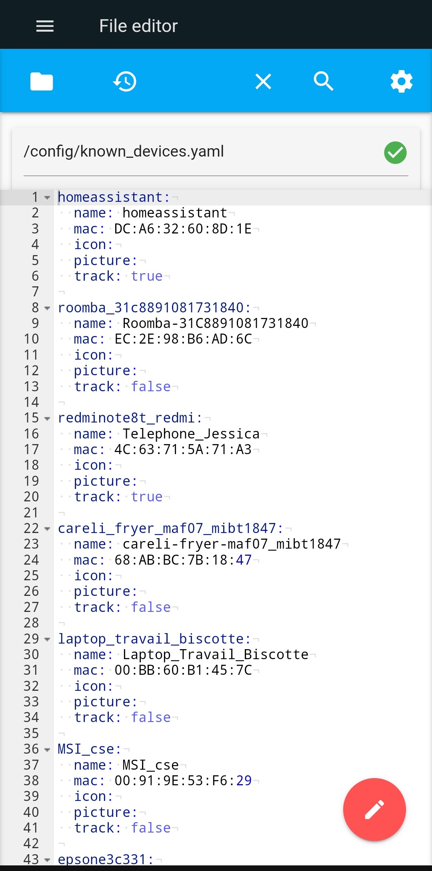Tap the red pencil save button
The width and height of the screenshot is (432, 871).
374,809
